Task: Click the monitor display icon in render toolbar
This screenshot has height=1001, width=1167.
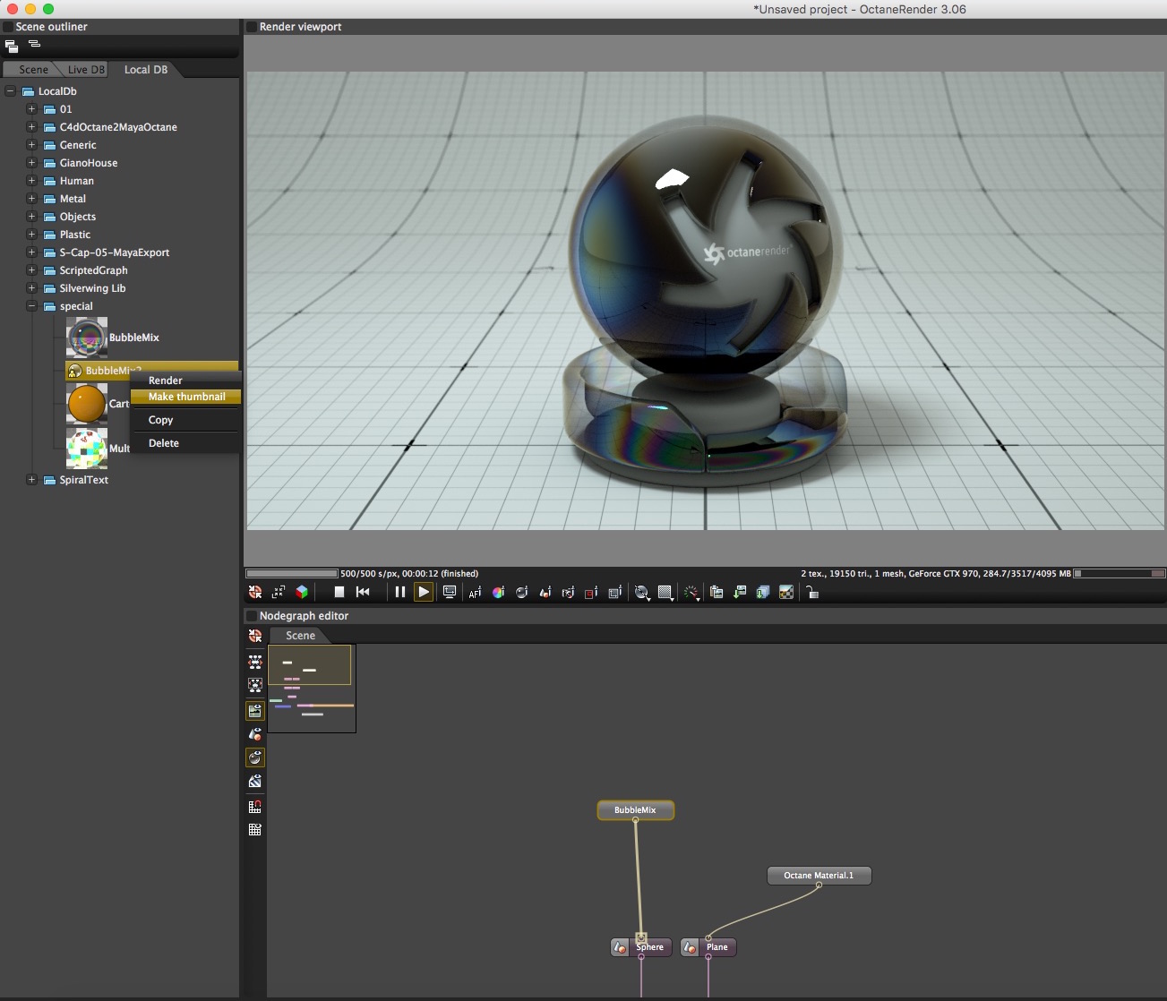Action: pos(450,592)
